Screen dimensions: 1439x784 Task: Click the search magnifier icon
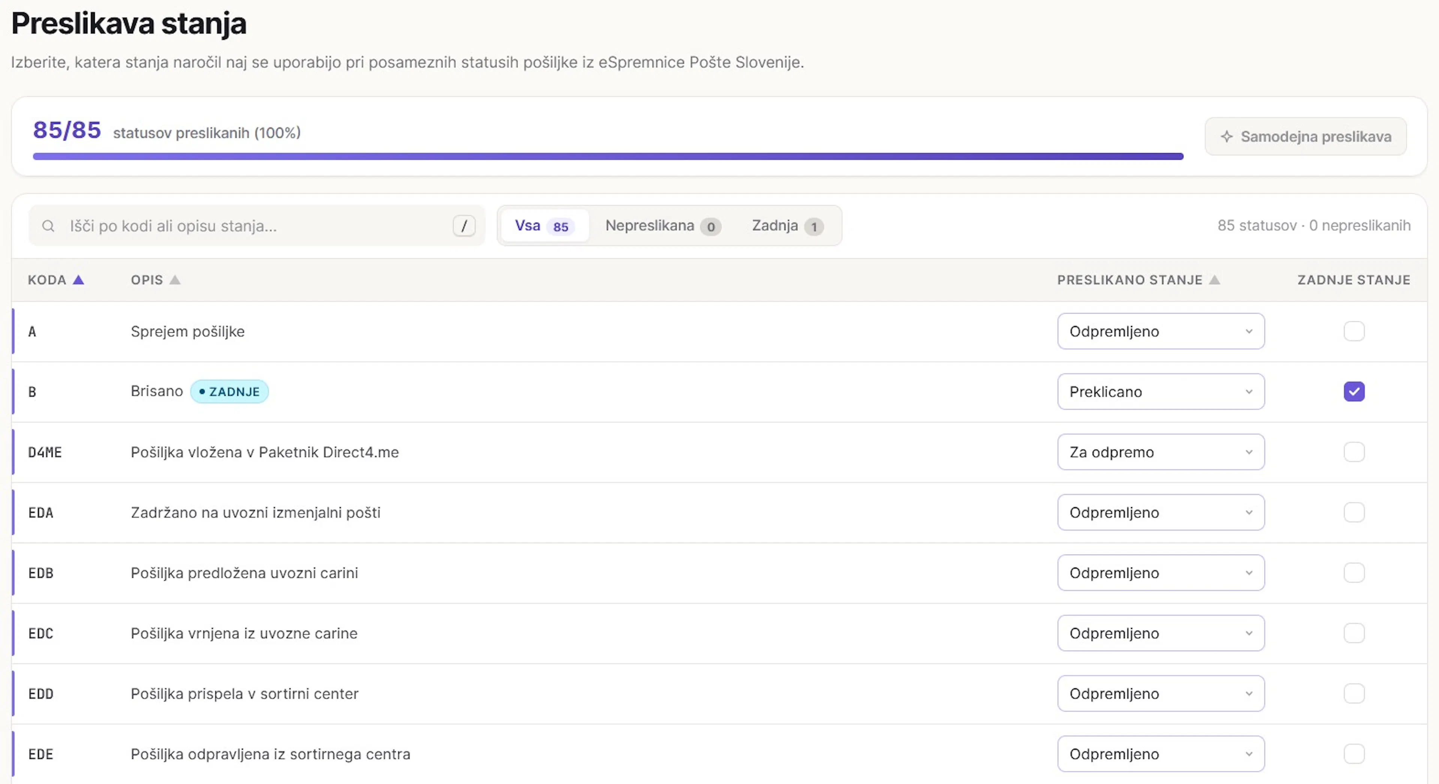(49, 226)
